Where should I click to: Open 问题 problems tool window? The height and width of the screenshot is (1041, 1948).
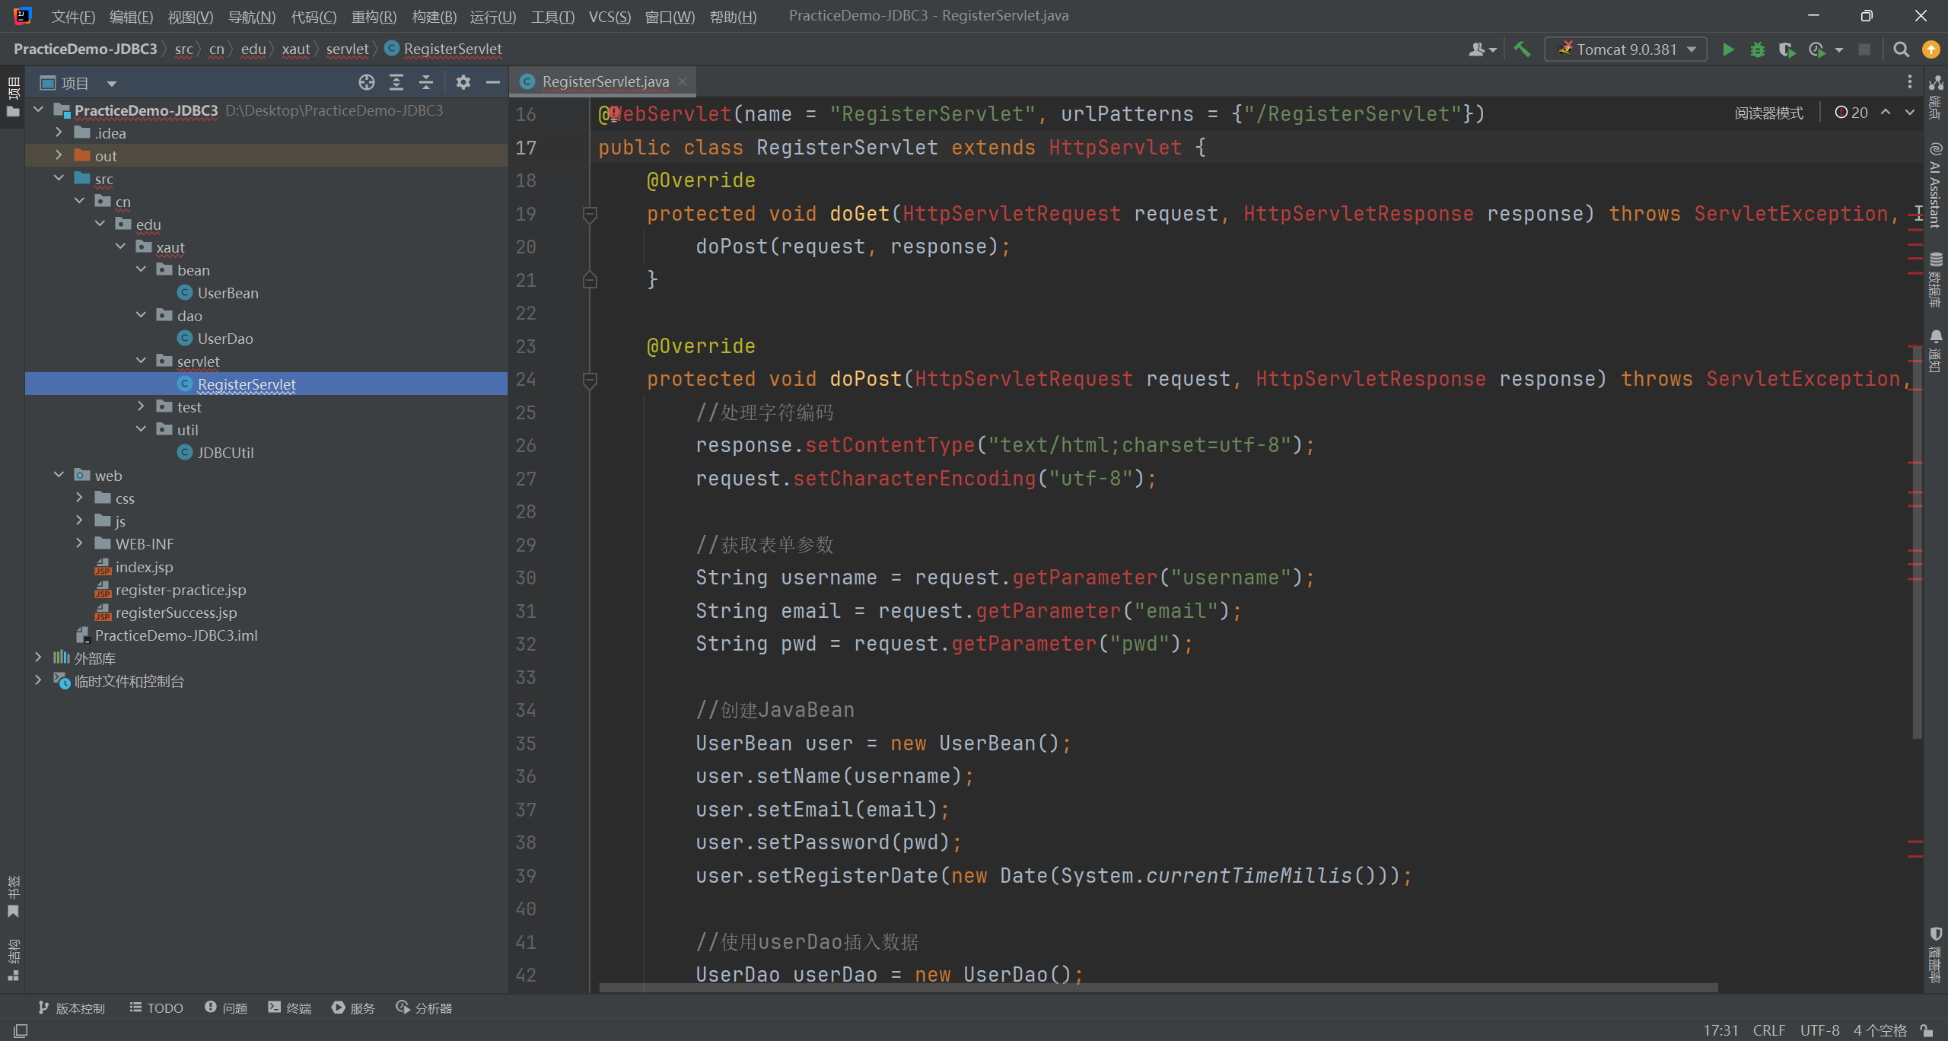(x=226, y=1008)
